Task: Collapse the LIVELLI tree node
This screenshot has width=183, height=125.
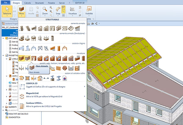Action: coord(7,59)
